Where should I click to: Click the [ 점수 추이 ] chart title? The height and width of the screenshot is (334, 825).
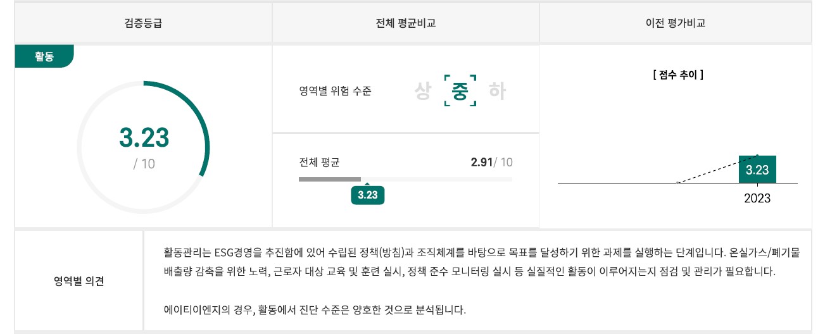[678, 75]
